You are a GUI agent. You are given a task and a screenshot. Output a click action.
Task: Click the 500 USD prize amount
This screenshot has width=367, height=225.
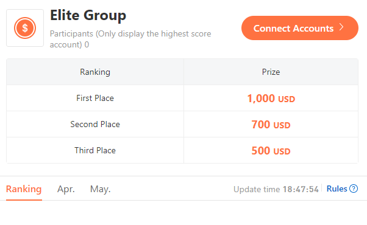pos(271,151)
